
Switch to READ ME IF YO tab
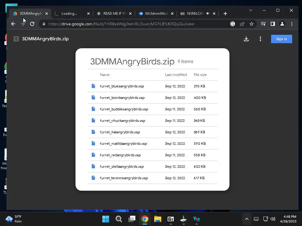[x=115, y=14]
